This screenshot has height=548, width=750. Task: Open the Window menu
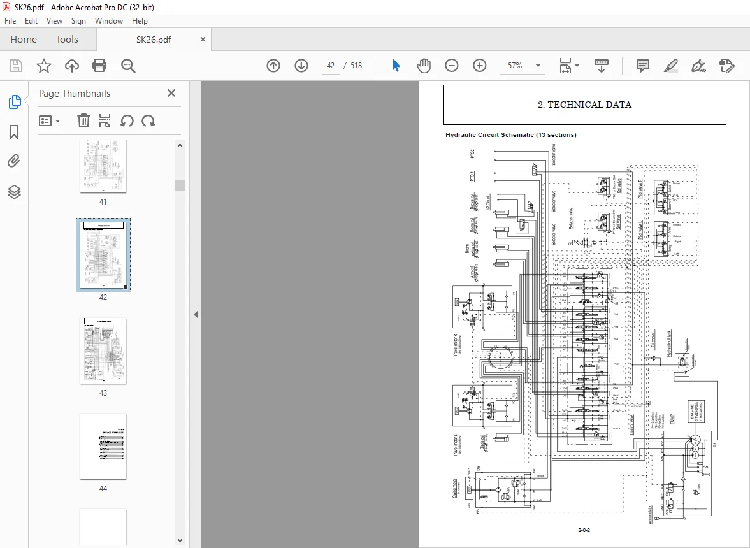point(108,21)
